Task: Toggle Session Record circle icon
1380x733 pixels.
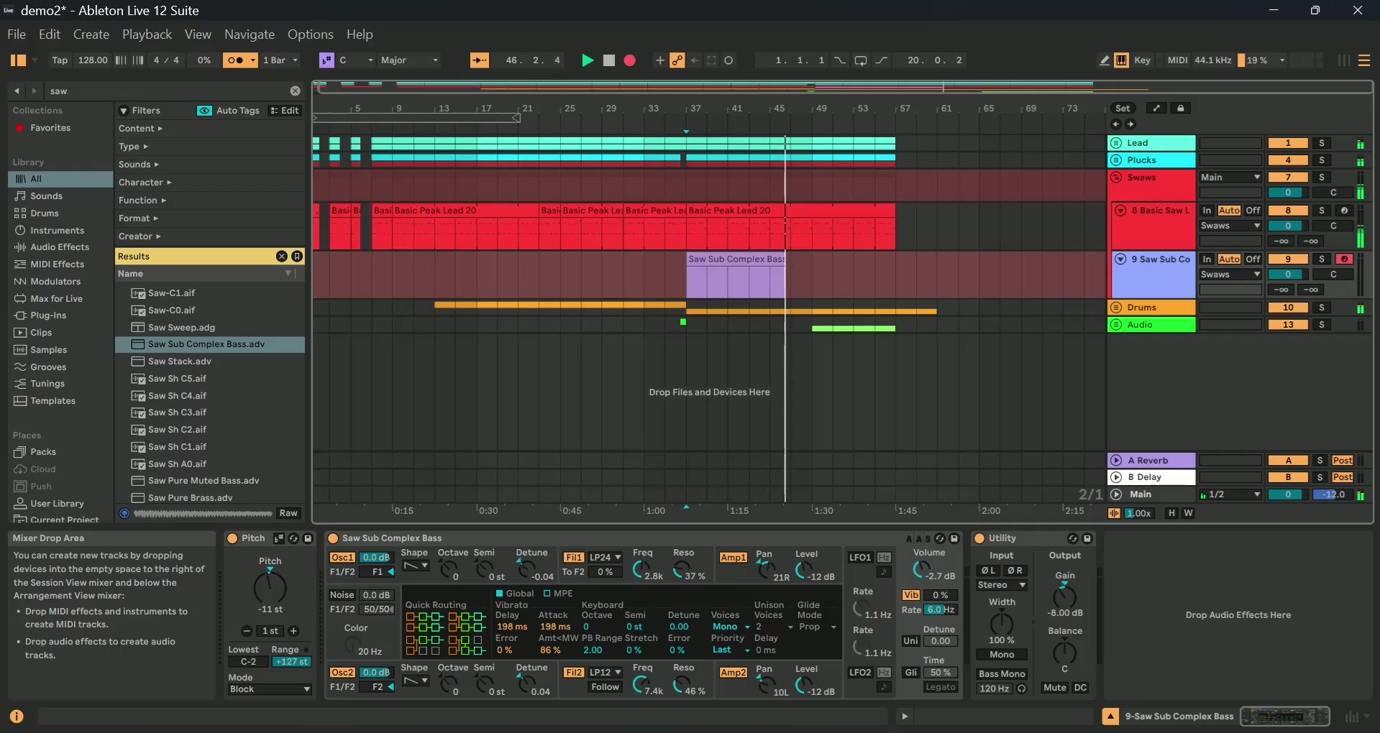Action: (x=728, y=60)
